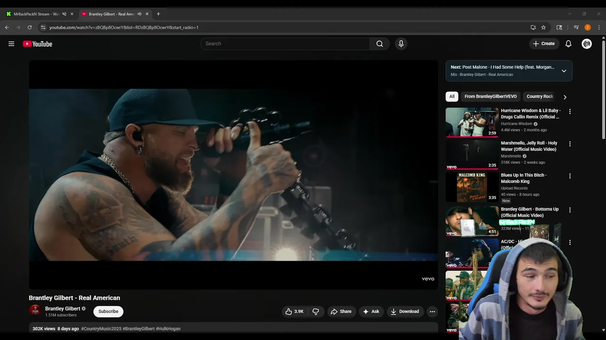Click the search magnifier button
606x340 pixels.
coord(380,44)
